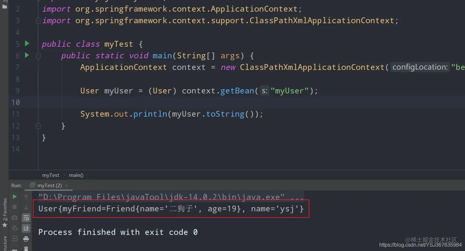Toggle soft-wrap in the console output
The height and width of the screenshot is (251, 465).
point(26,218)
